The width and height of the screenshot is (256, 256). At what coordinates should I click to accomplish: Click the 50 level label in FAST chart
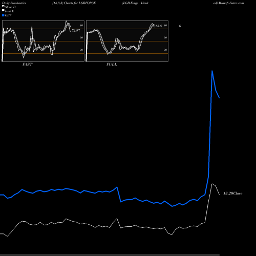click(81, 37)
